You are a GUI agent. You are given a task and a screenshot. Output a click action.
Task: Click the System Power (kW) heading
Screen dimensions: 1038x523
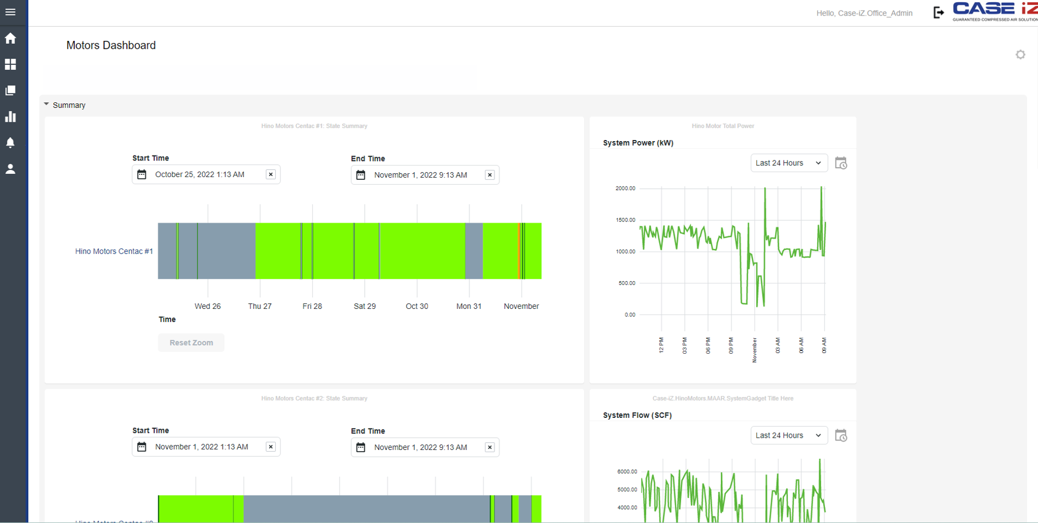tap(638, 143)
